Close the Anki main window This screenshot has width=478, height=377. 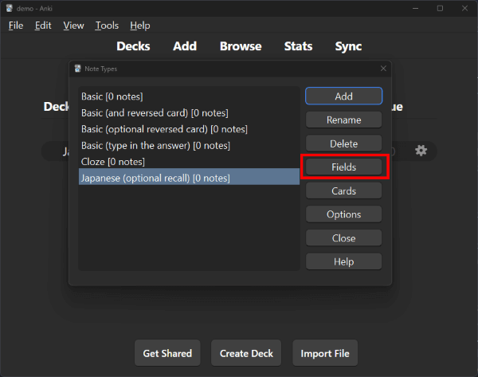click(x=464, y=8)
